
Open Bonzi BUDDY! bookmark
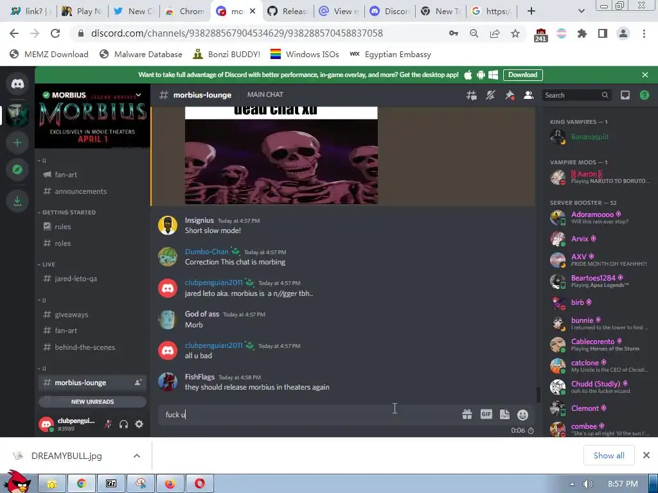226,55
